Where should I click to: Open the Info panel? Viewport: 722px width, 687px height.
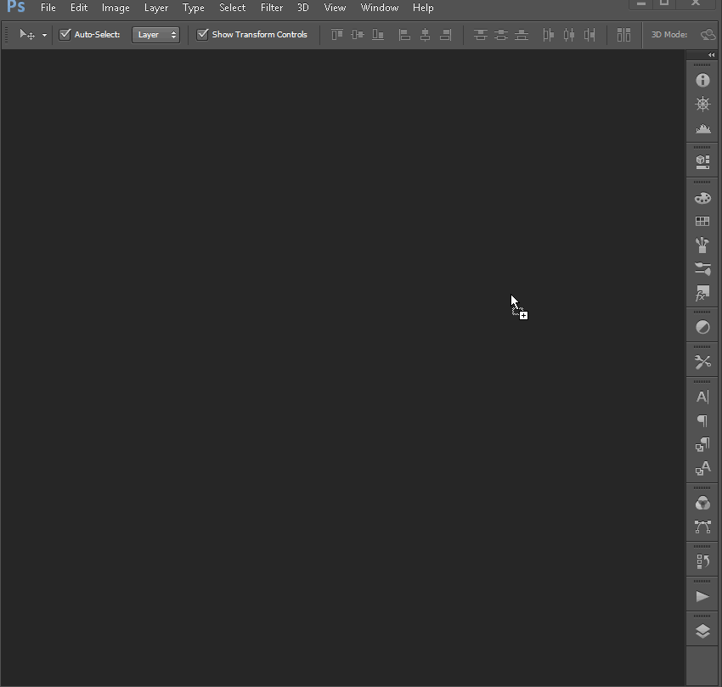pyautogui.click(x=702, y=81)
